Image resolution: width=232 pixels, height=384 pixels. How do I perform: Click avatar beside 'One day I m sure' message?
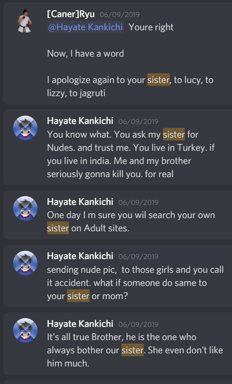coord(25,208)
